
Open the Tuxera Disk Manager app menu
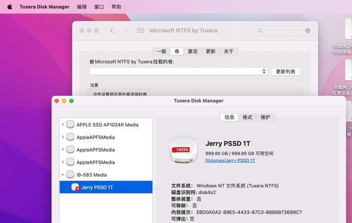click(45, 7)
